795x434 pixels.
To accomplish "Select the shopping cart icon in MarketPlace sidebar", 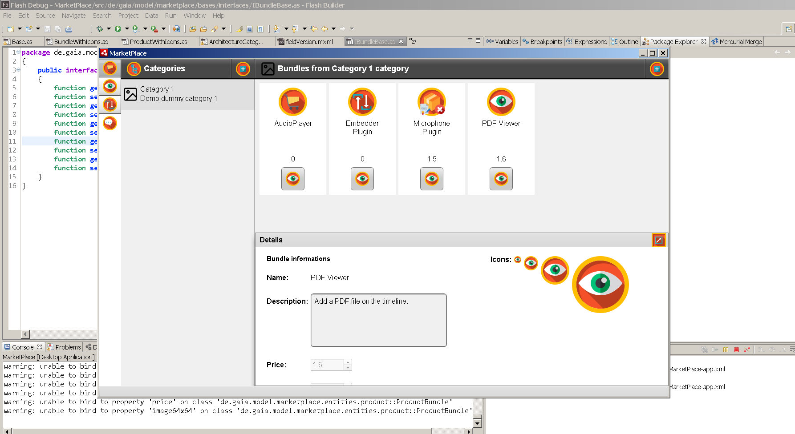I will 110,68.
